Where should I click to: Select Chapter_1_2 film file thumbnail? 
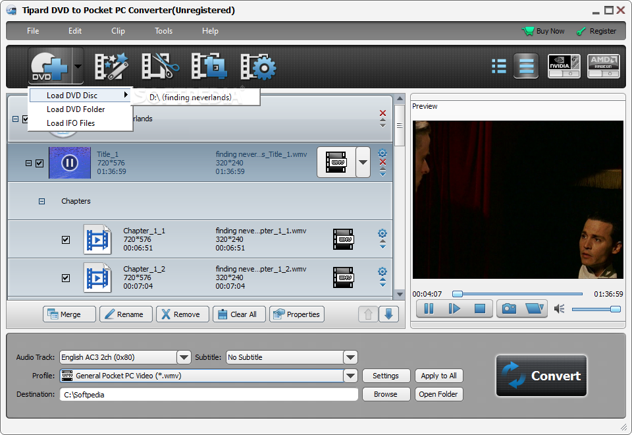[97, 277]
